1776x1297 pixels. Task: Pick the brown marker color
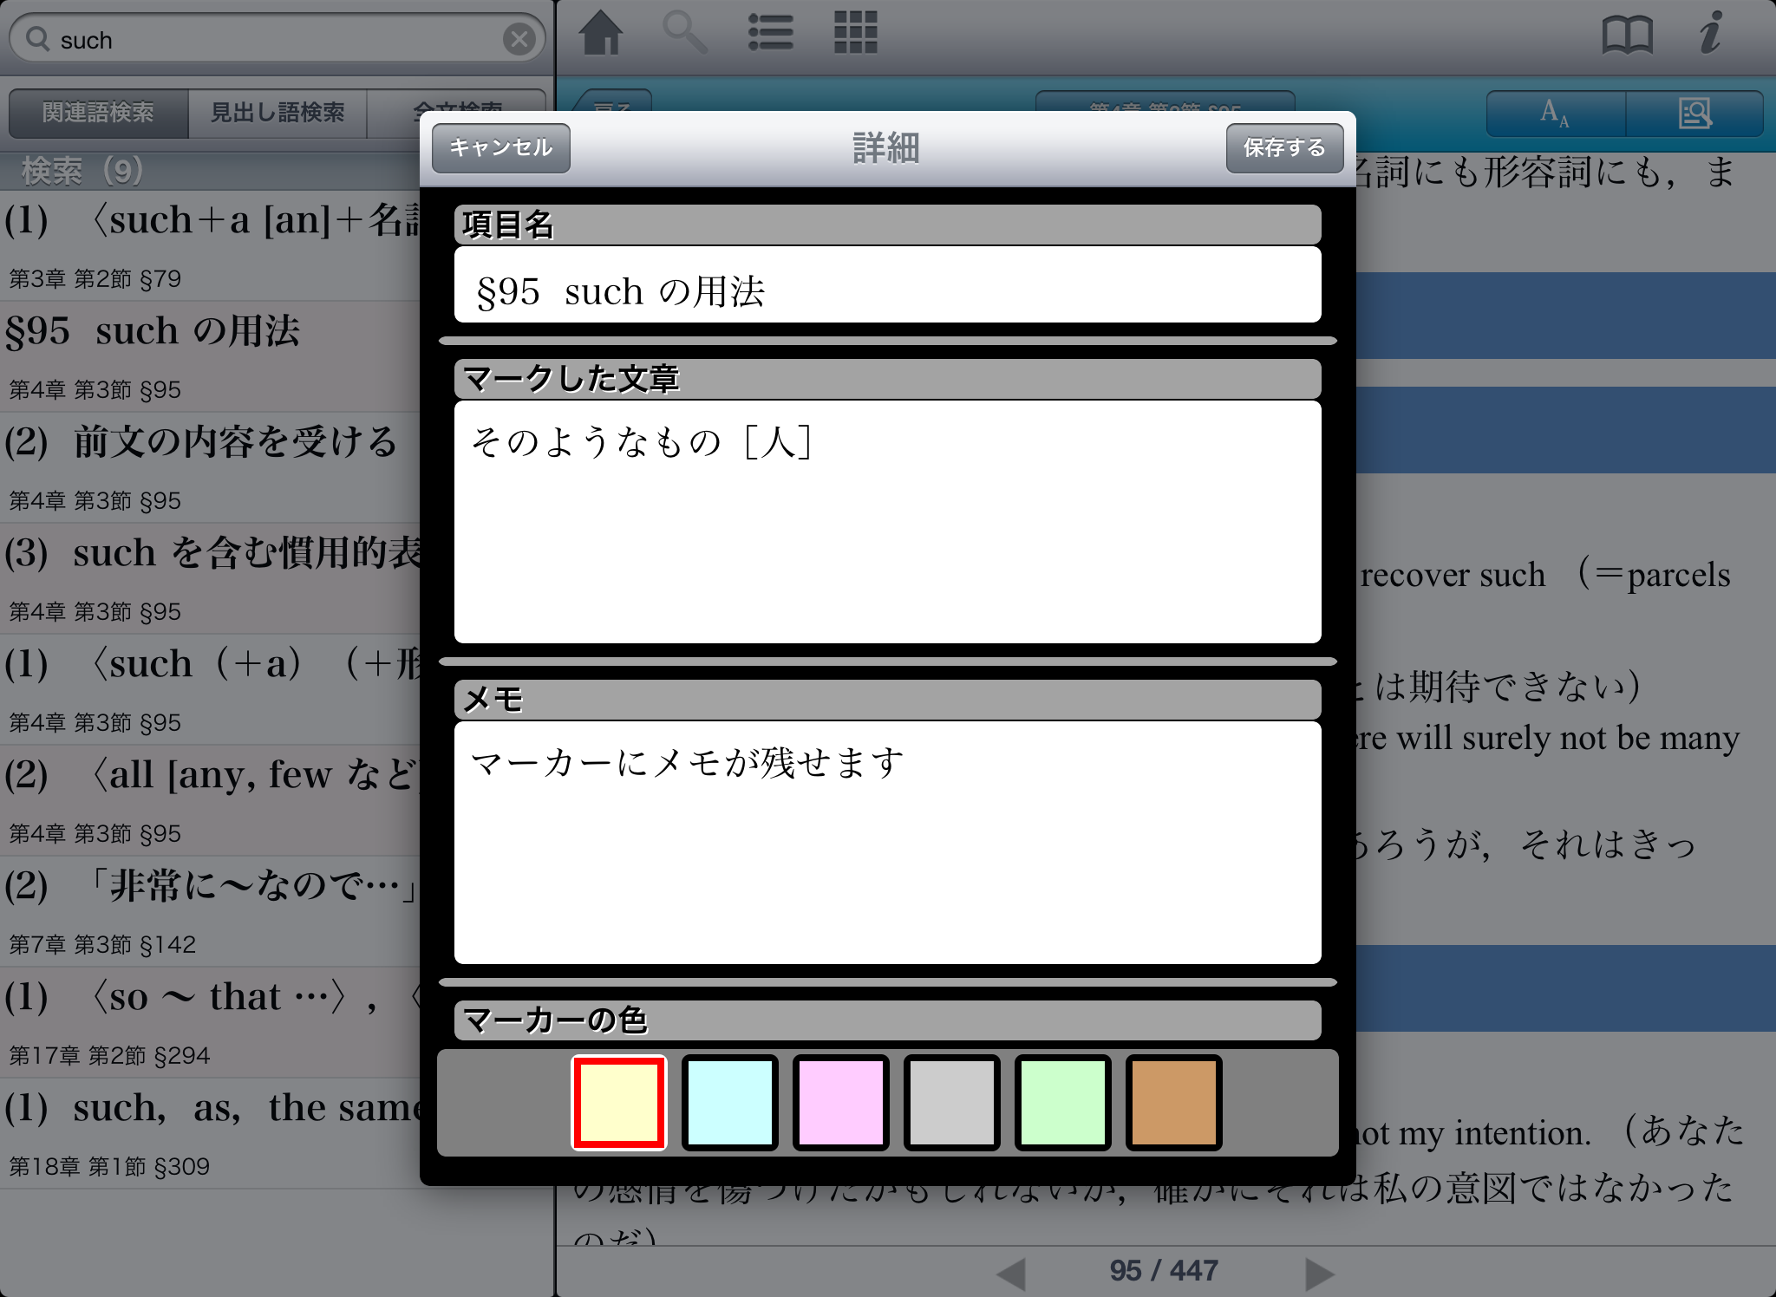tap(1173, 1103)
